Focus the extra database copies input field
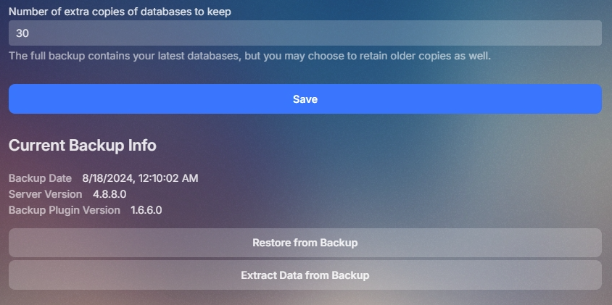This screenshot has height=305, width=612. [x=305, y=33]
